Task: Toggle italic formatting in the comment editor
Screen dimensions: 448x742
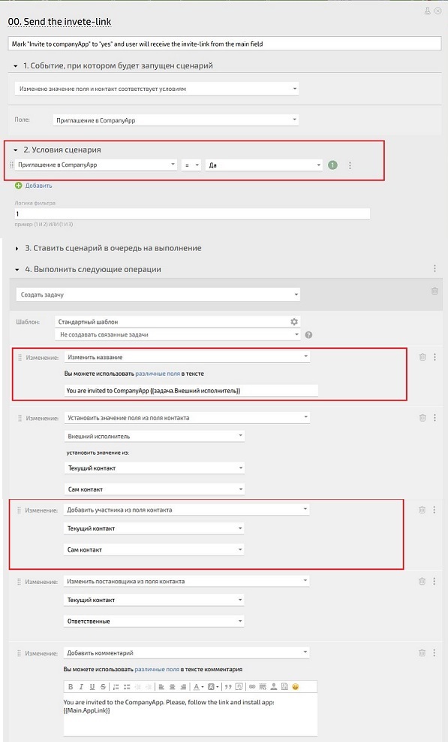Action: [x=81, y=686]
